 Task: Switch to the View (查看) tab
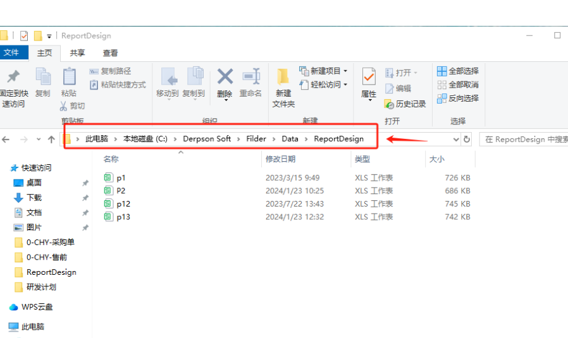[x=110, y=53]
